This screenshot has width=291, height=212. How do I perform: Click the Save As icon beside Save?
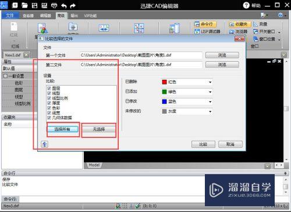(x=44, y=5)
